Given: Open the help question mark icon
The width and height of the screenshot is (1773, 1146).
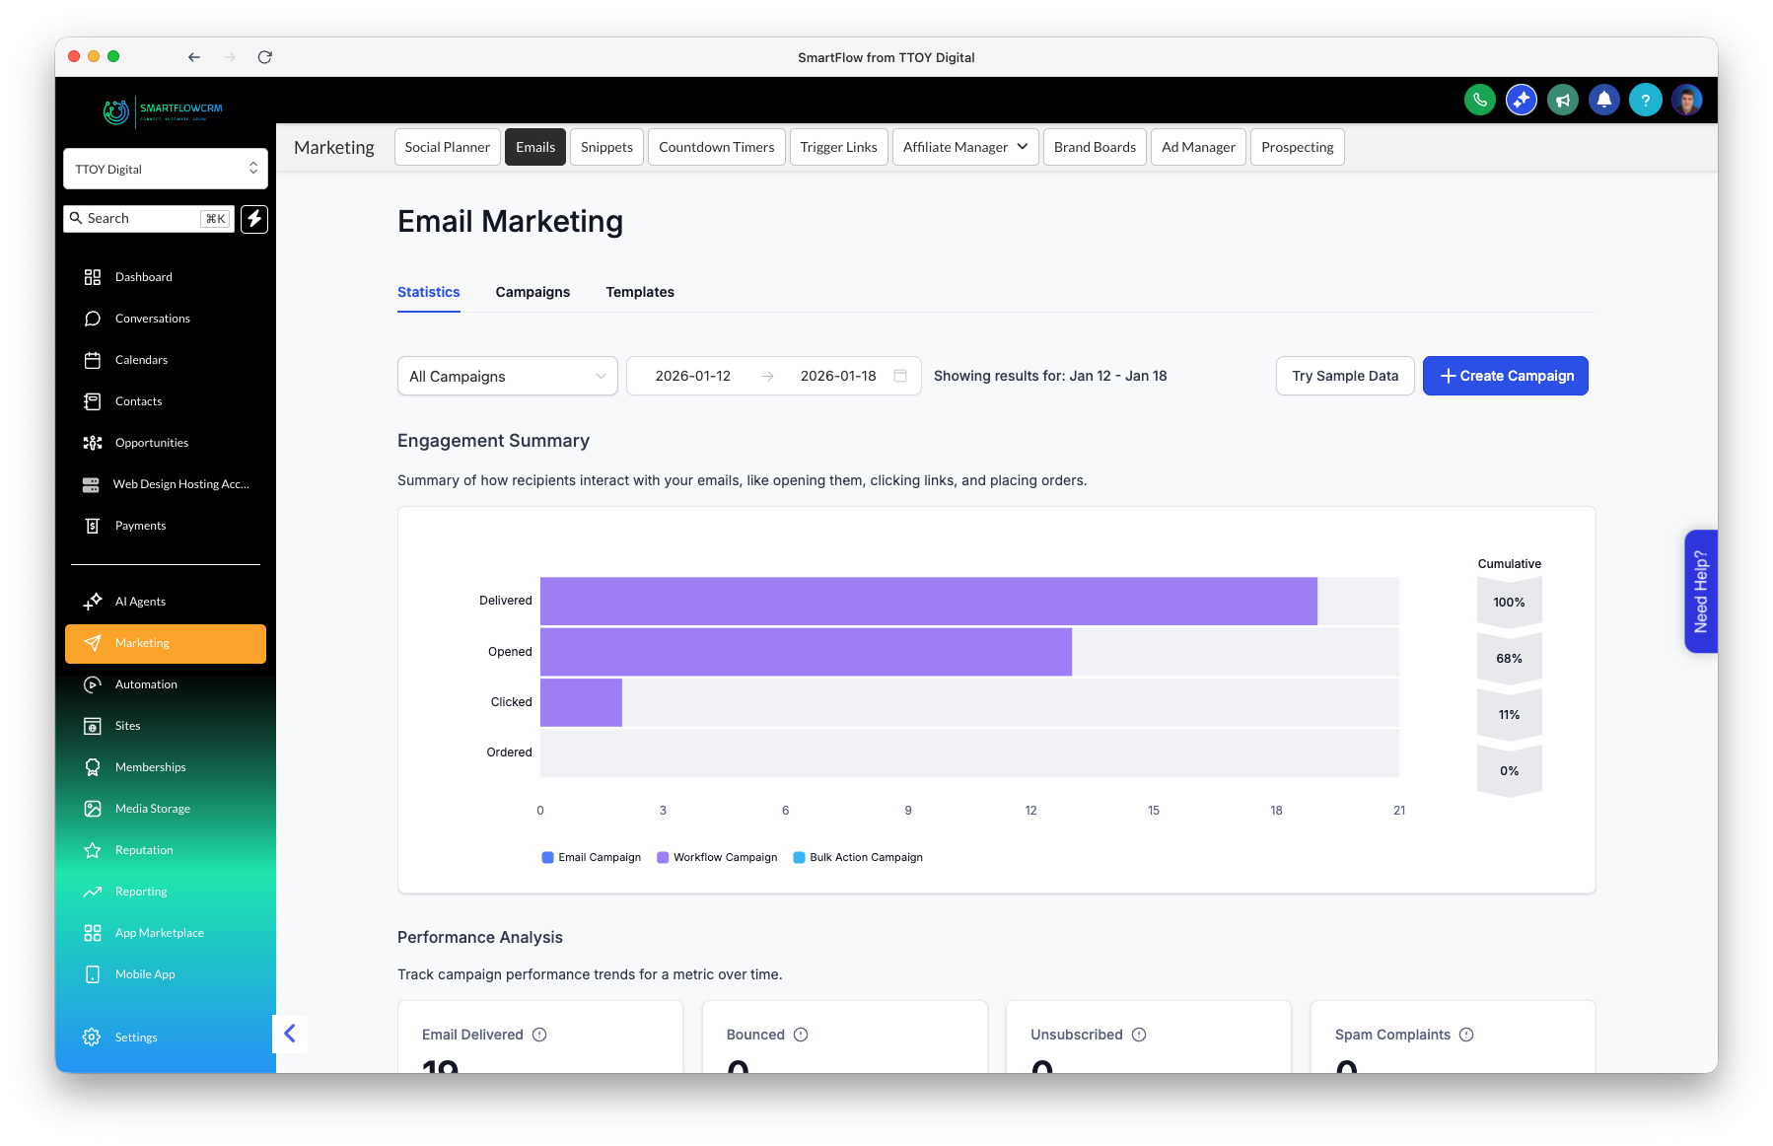Looking at the screenshot, I should click(x=1646, y=100).
